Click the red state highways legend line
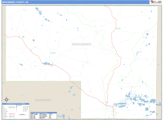Screen dimensions: 163x120 click(12, 114)
